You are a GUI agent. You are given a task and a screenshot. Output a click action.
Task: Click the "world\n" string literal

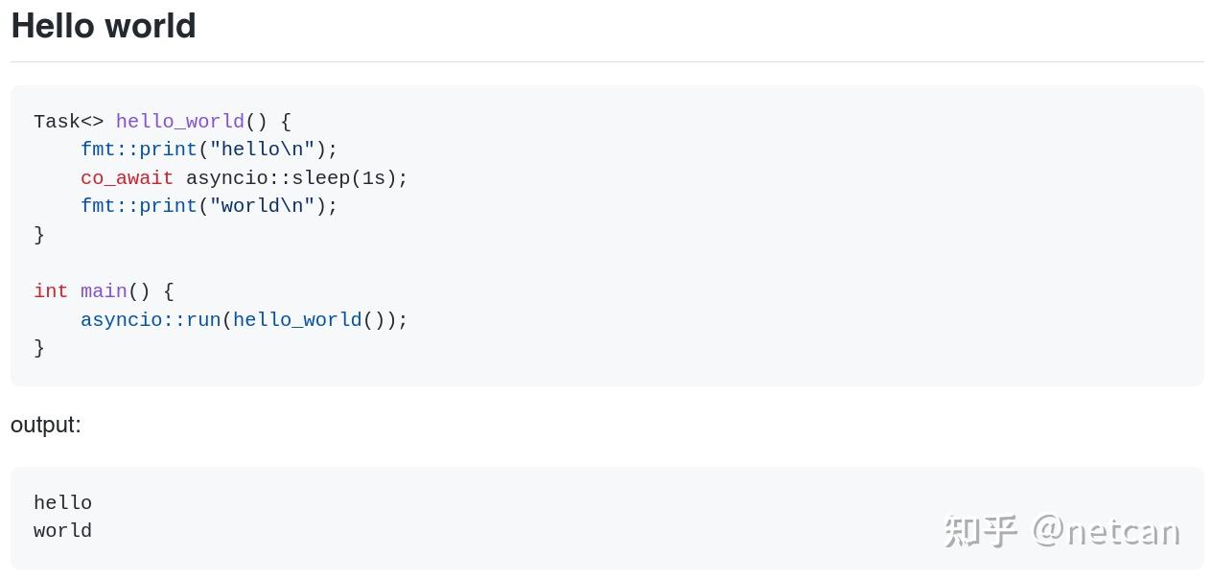263,206
